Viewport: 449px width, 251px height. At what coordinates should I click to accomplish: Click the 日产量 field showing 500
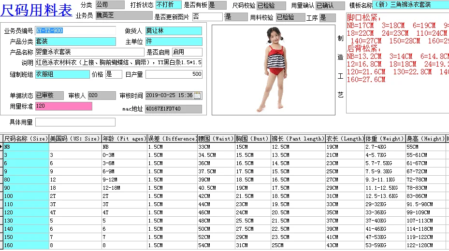(174, 74)
